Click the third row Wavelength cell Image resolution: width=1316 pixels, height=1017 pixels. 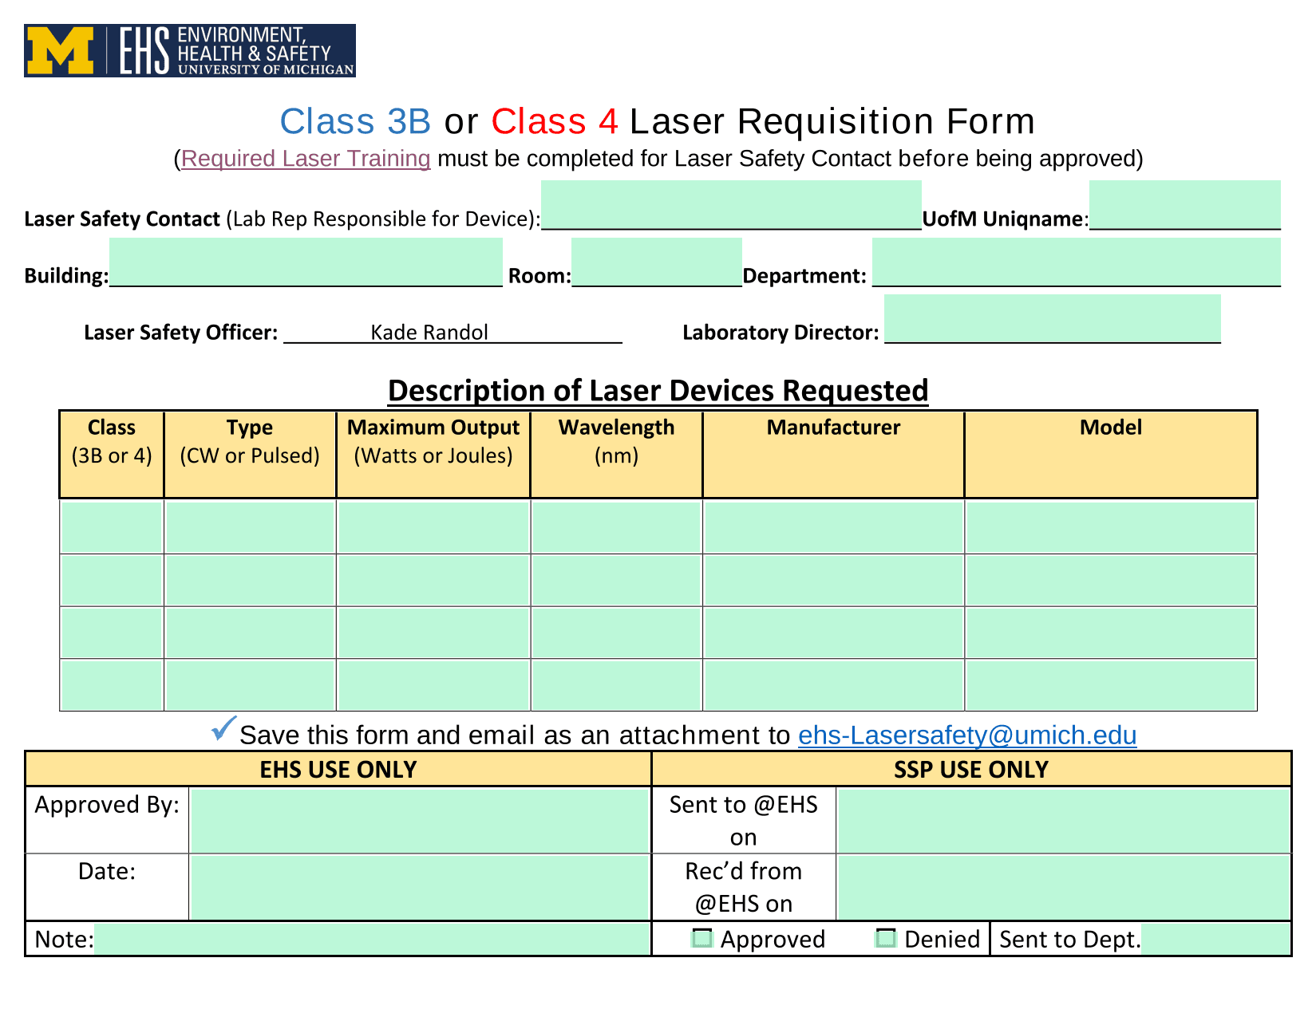(x=617, y=633)
